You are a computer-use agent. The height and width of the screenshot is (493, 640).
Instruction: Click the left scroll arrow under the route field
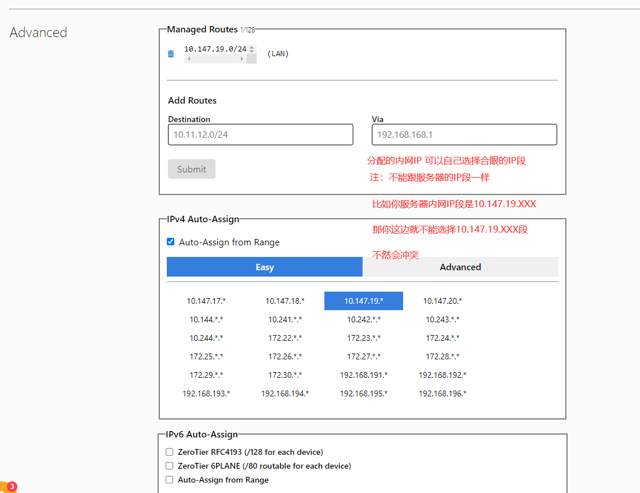coord(188,59)
